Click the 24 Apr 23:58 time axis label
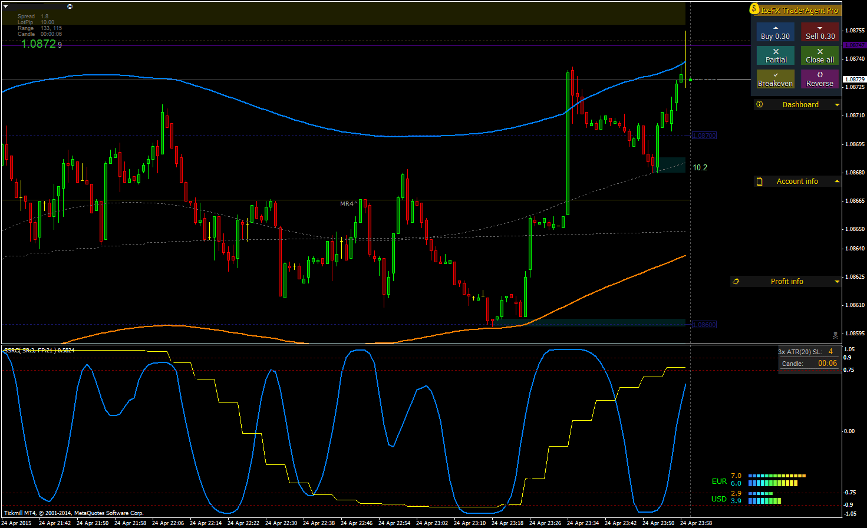The image size is (867, 528). point(696,523)
